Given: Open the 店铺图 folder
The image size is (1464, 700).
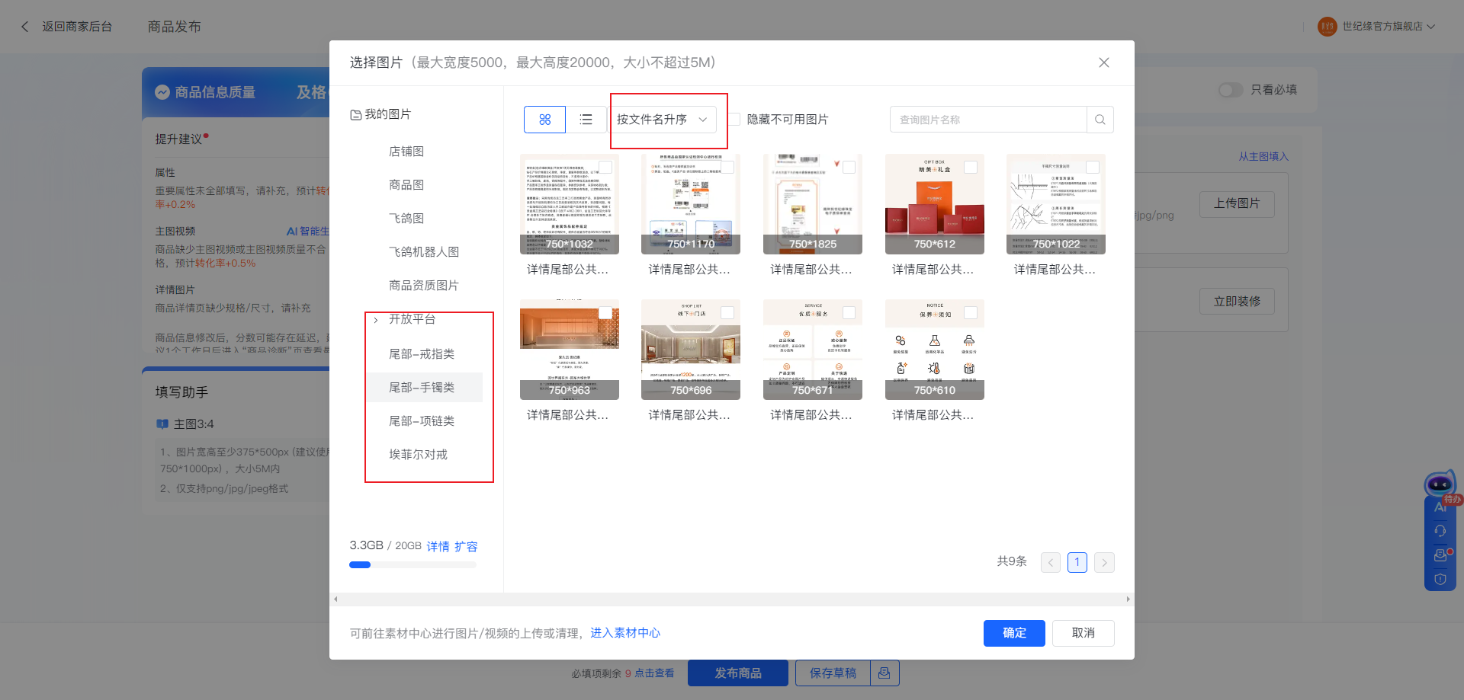Looking at the screenshot, I should click(x=406, y=152).
